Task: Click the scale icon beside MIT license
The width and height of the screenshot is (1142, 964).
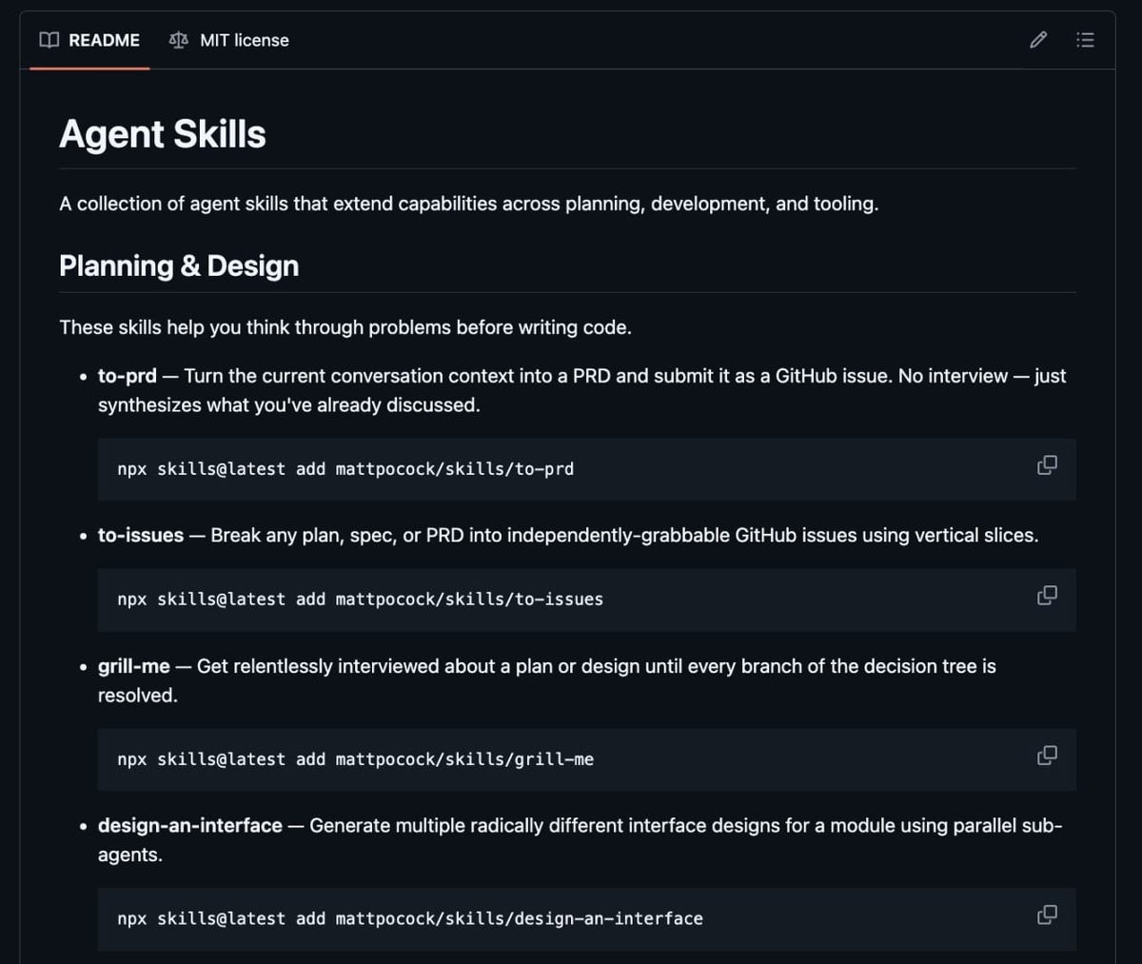Action: pyautogui.click(x=178, y=40)
